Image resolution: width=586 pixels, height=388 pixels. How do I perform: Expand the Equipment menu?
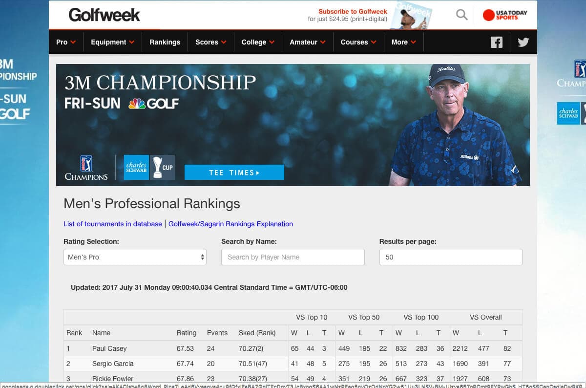click(x=112, y=42)
